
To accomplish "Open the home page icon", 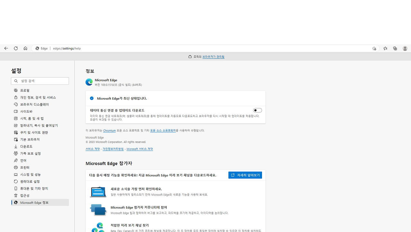I will (25, 48).
